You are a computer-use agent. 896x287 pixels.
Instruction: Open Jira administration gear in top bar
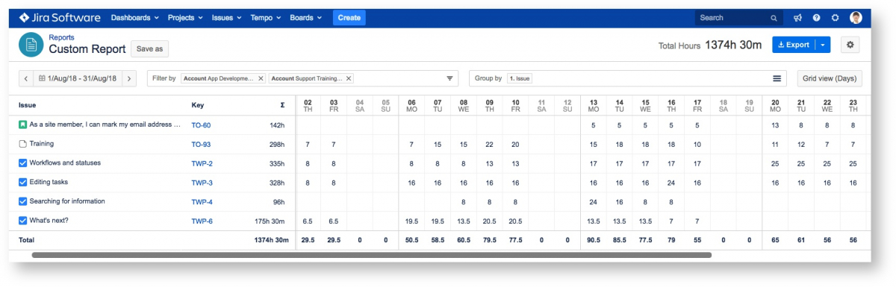coord(836,18)
